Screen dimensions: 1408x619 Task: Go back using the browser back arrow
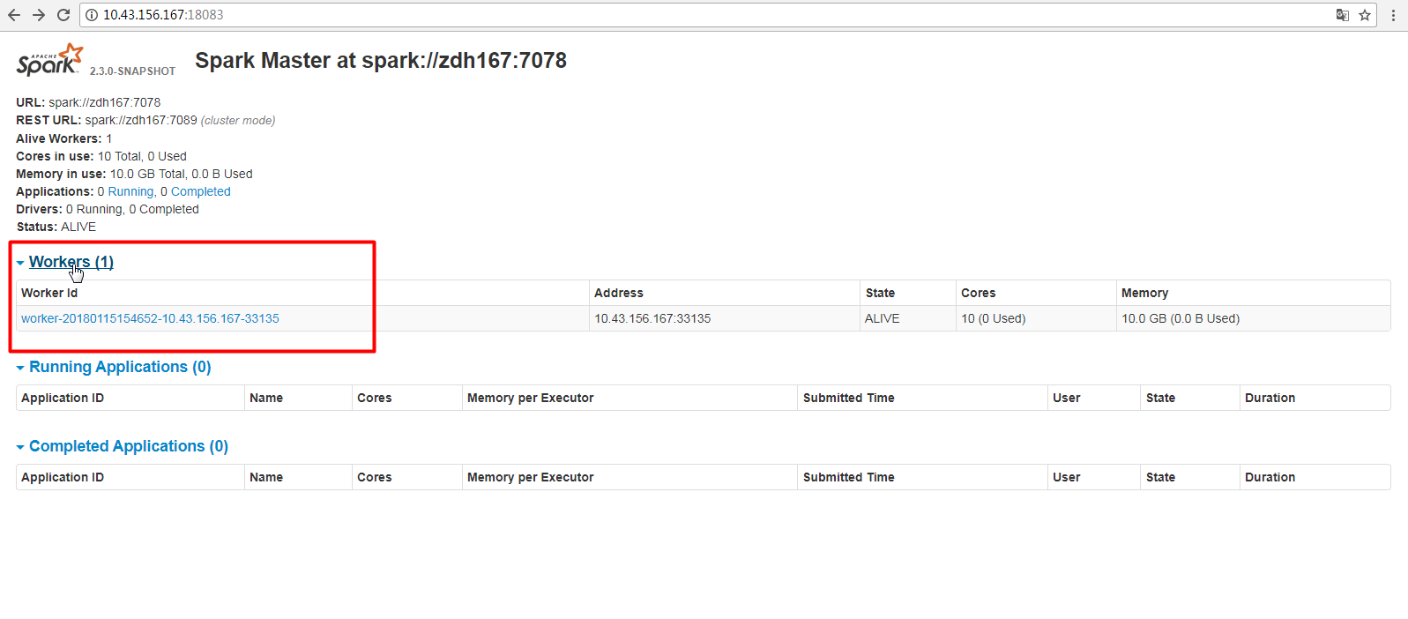coord(14,15)
